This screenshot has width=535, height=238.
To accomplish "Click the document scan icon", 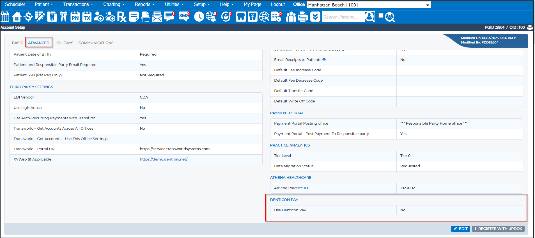I will point(146,17).
